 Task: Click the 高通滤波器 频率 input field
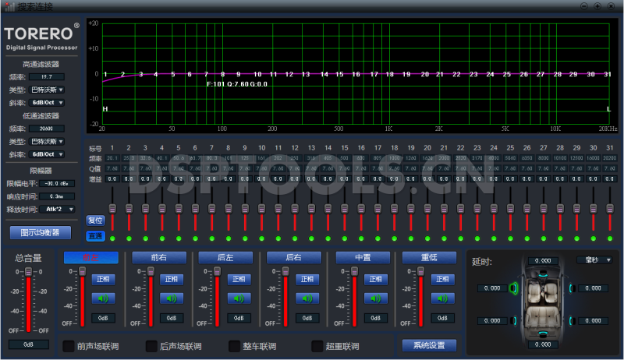tap(47, 77)
